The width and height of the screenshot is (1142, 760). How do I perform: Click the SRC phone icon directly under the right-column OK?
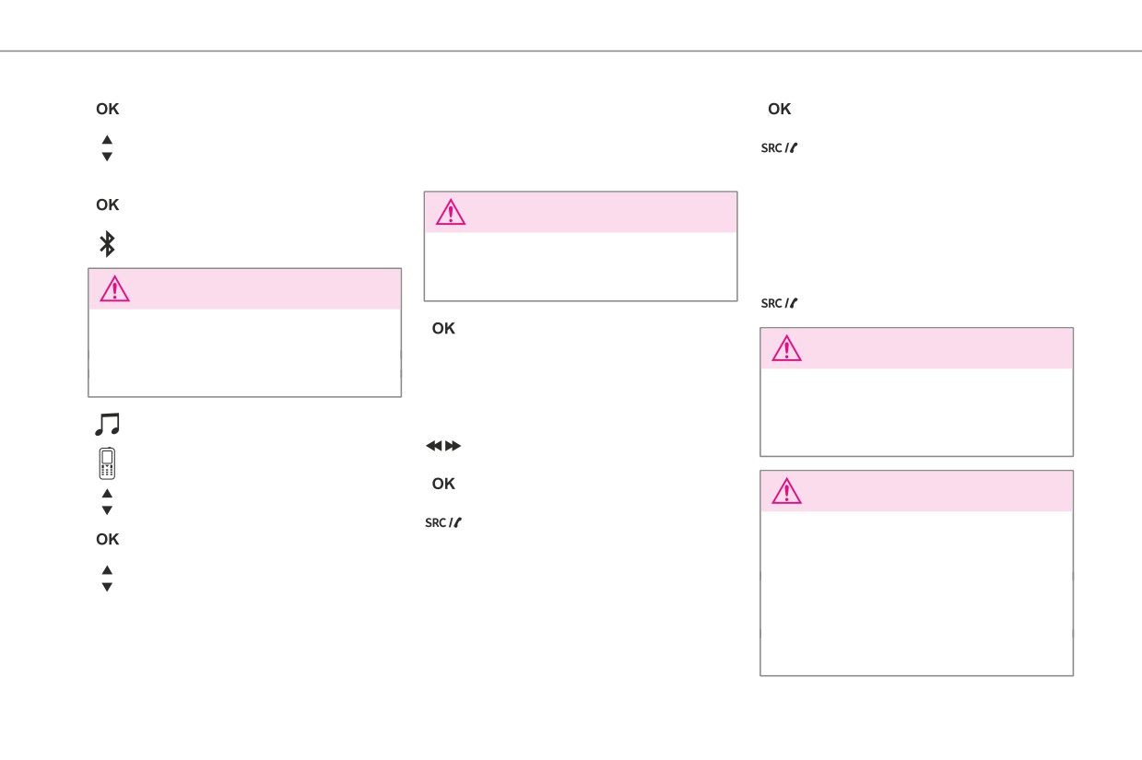coord(779,147)
